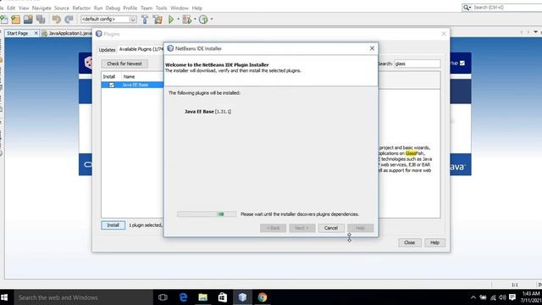The height and width of the screenshot is (305, 542).
Task: Uncheck the Java EE Base install checkbox
Action: 111,85
